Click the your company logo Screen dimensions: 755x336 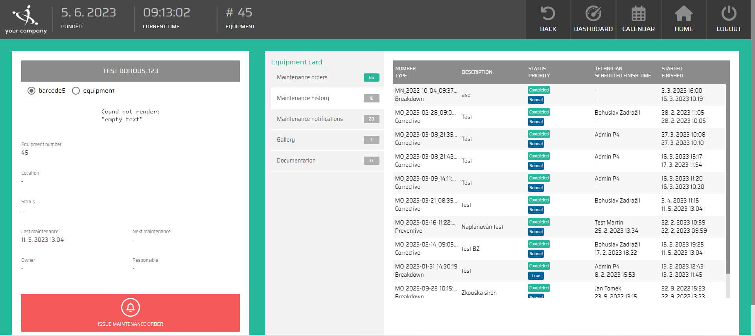pos(26,20)
